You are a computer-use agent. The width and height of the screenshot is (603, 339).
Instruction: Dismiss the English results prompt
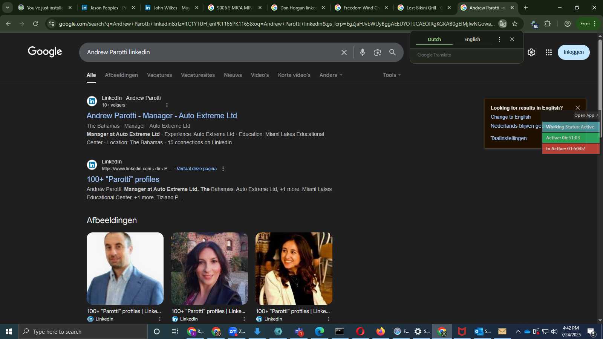pyautogui.click(x=578, y=108)
